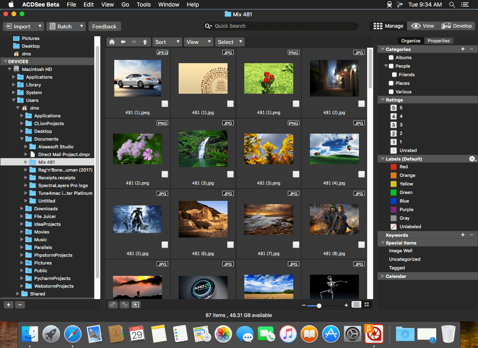Switch to Develop mode

pos(457,26)
